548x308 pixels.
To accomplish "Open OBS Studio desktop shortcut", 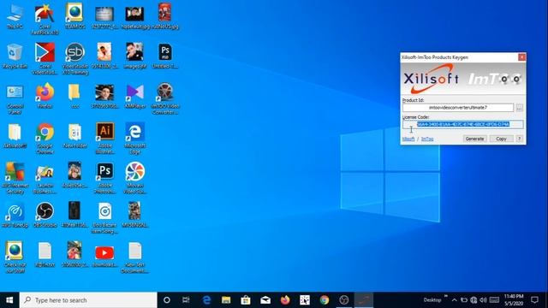I will coord(45,215).
